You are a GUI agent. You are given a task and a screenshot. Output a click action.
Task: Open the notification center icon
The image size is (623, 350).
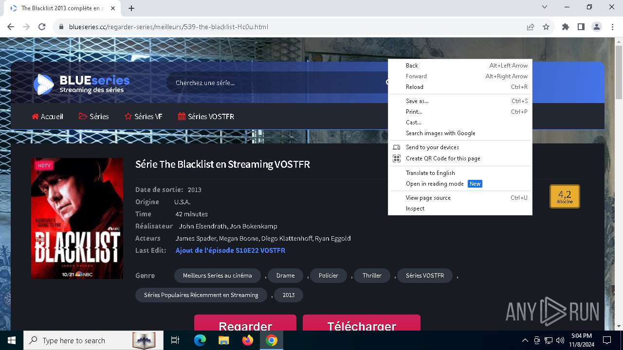607,340
